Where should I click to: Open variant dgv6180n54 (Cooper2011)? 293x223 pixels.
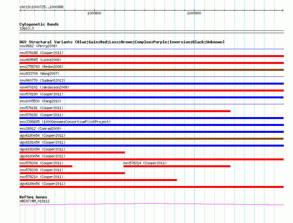[42, 135]
